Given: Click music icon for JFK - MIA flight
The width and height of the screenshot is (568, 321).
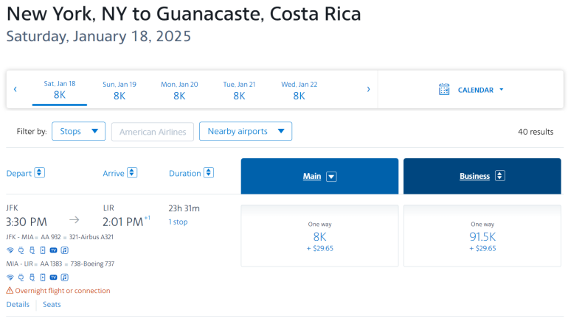Looking at the screenshot, I should 64,250.
